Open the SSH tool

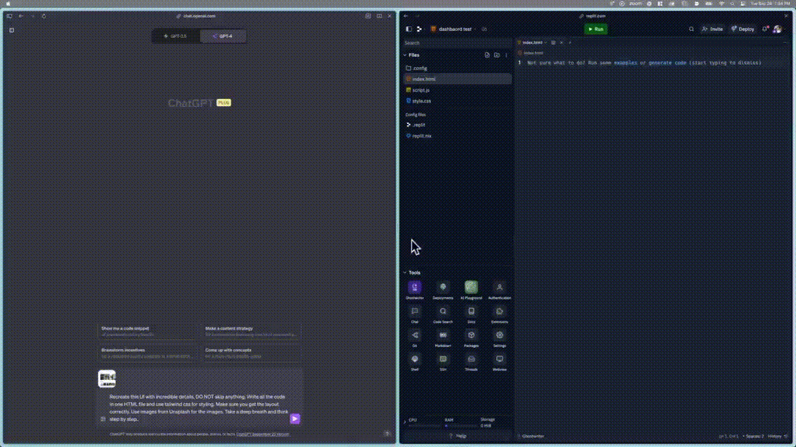(443, 360)
